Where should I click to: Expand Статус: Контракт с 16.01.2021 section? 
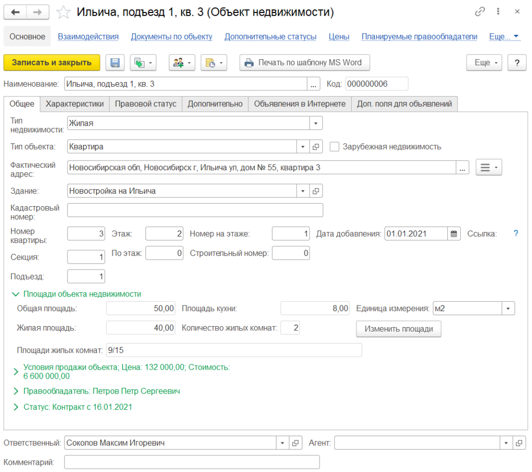(x=15, y=407)
